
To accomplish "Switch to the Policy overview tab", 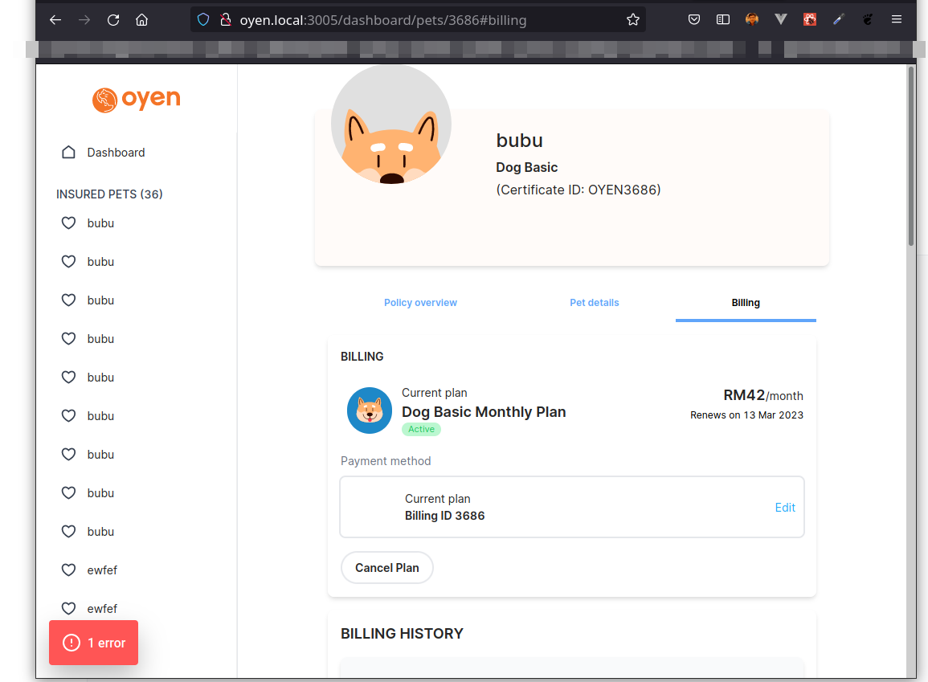I will pos(420,303).
